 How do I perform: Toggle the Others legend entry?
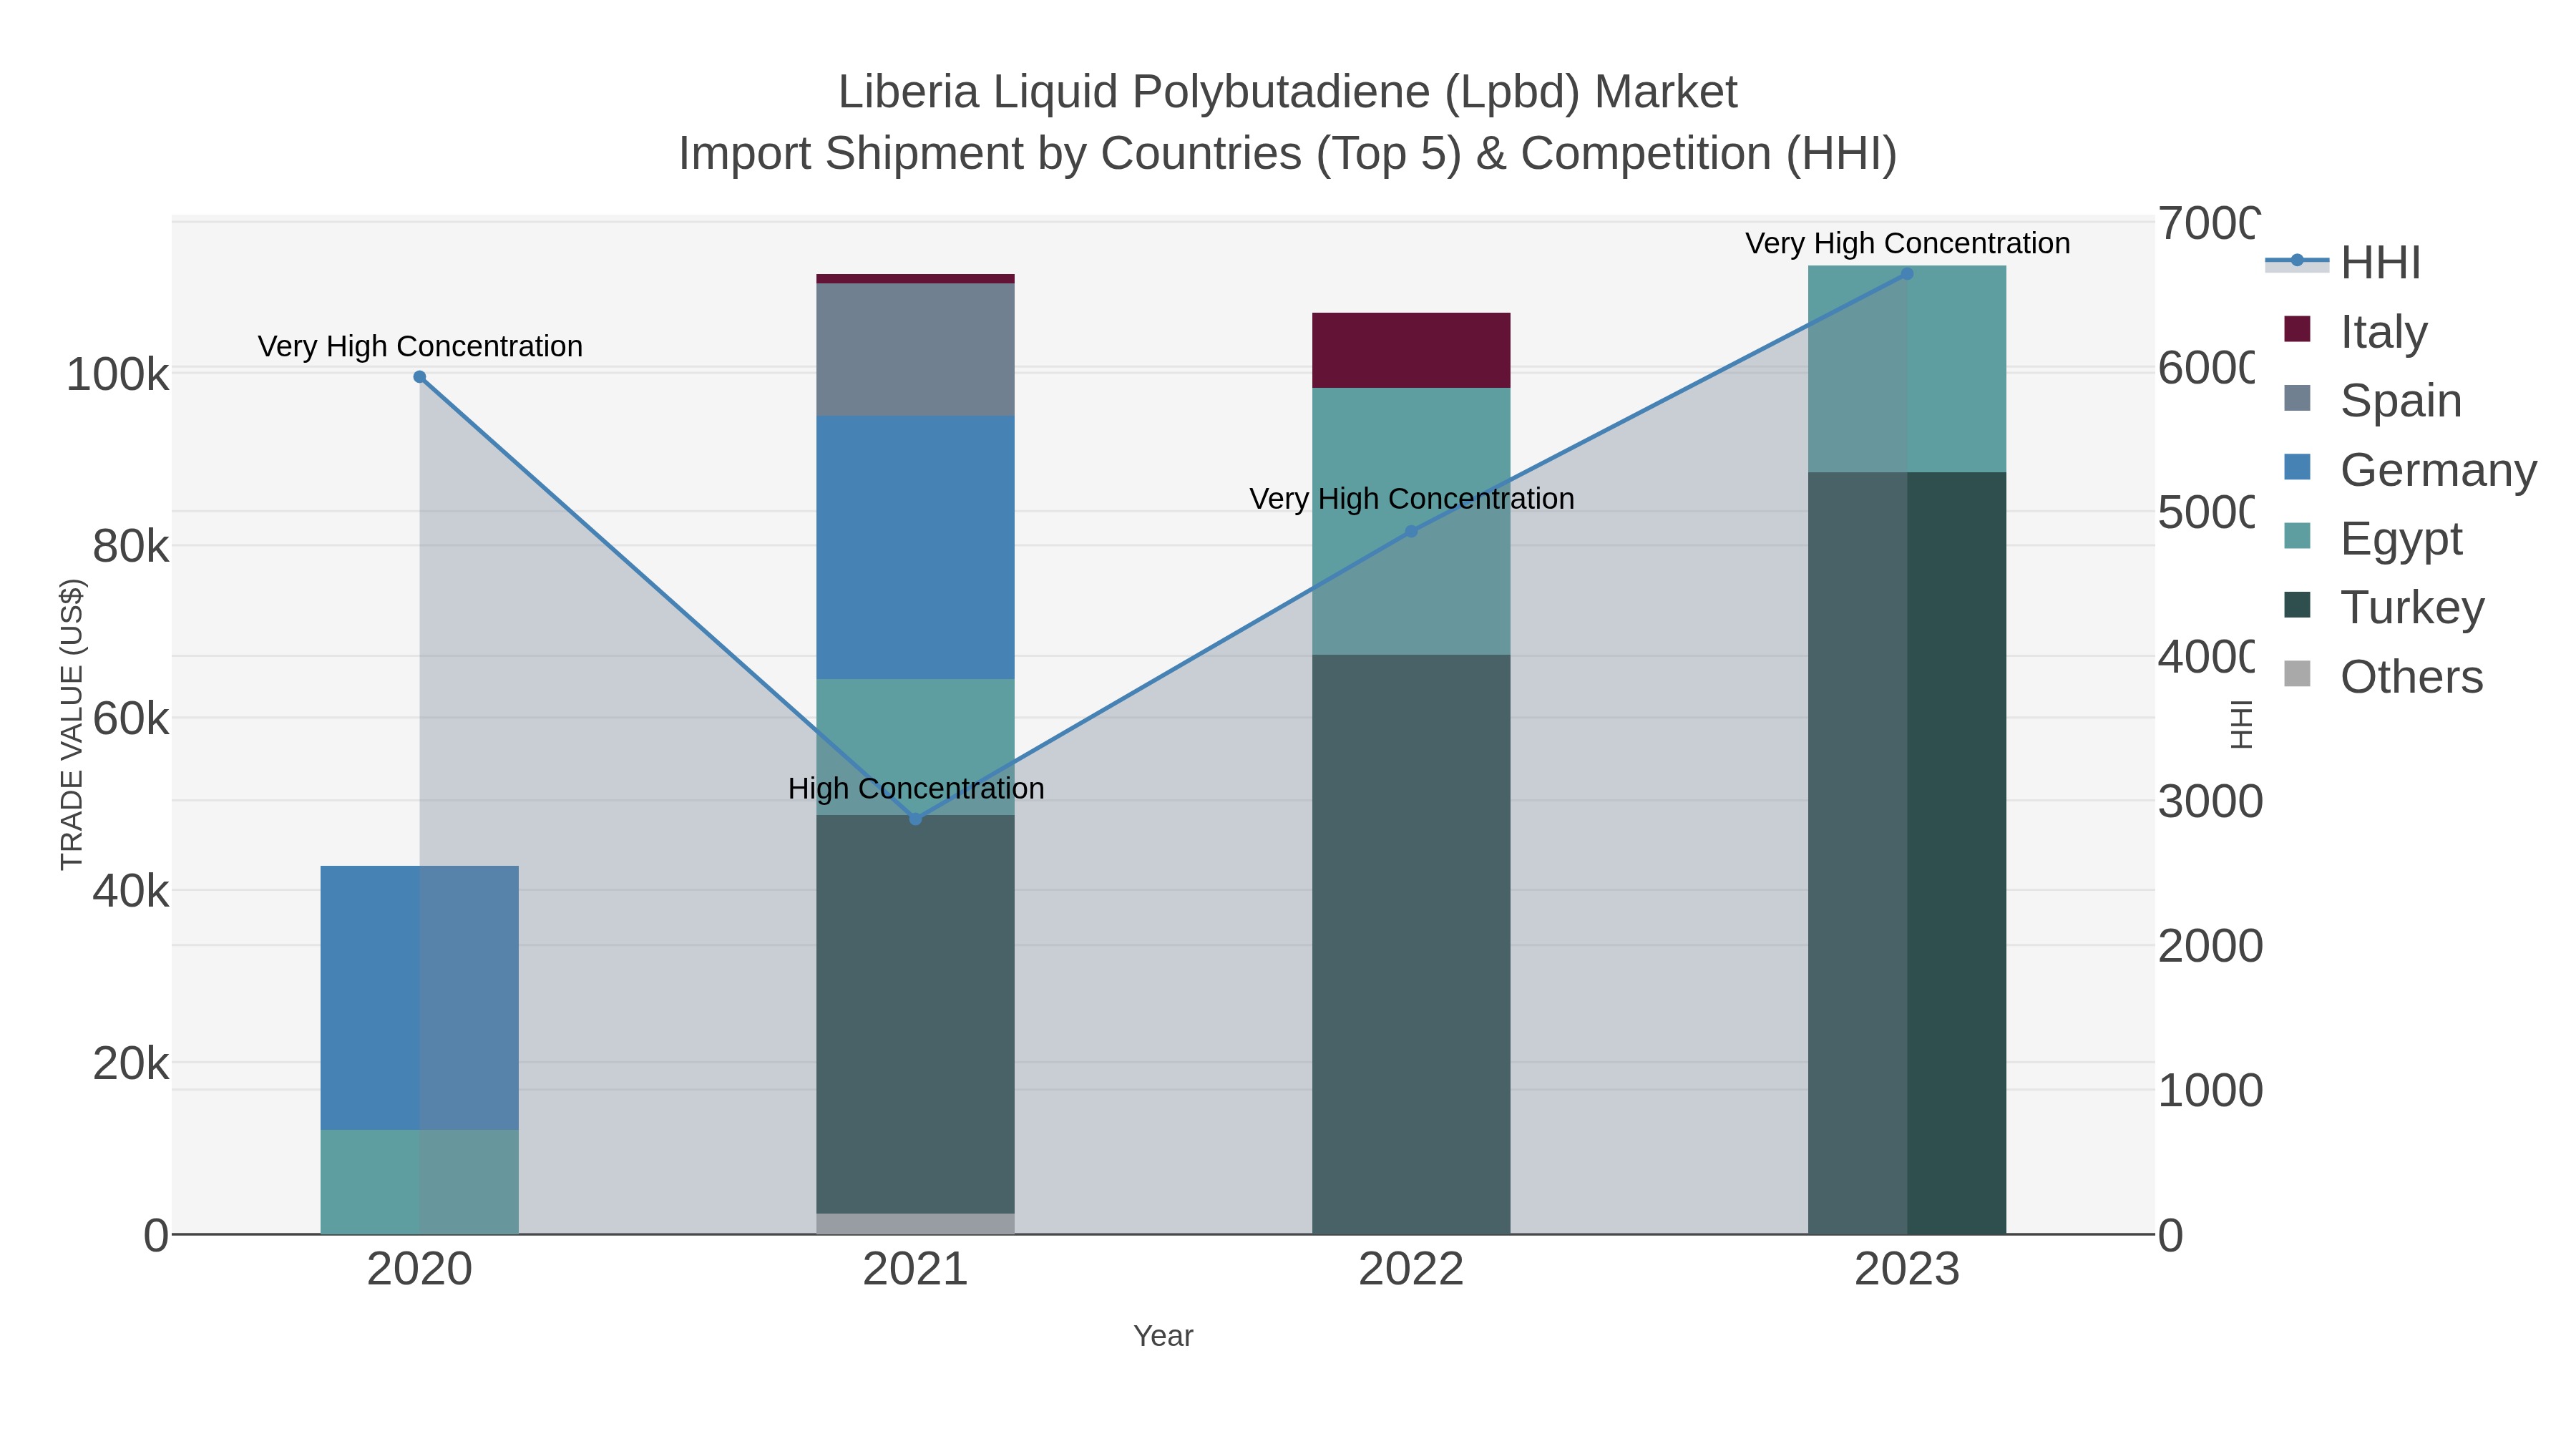(x=2383, y=676)
